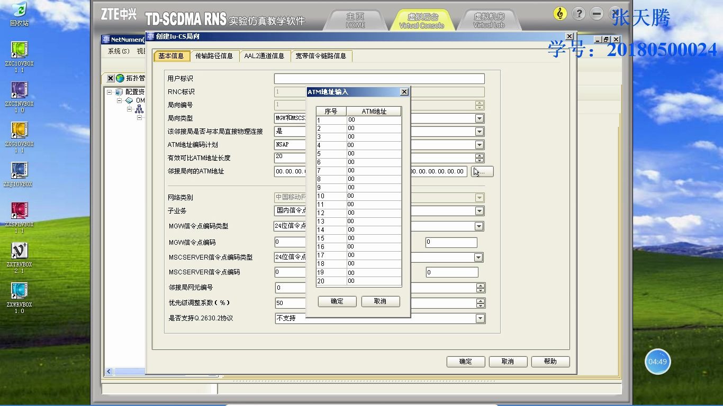Select the 传输路径信息 tab
Screen dimensions: 723x406
214,56
